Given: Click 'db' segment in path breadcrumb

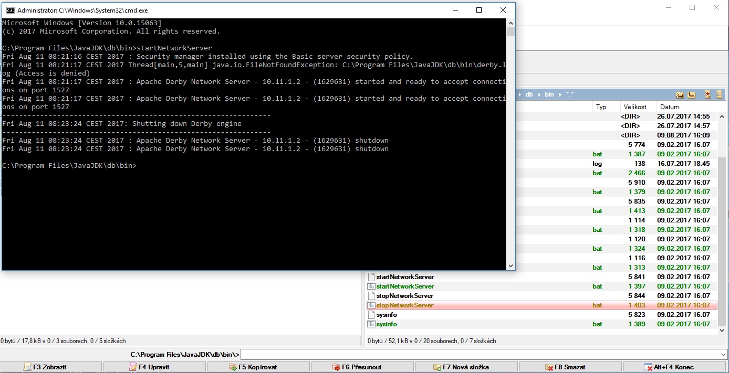Looking at the screenshot, I should click(x=529, y=94).
